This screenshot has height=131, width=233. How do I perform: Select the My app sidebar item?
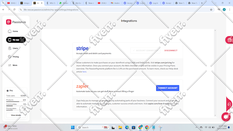16,40
